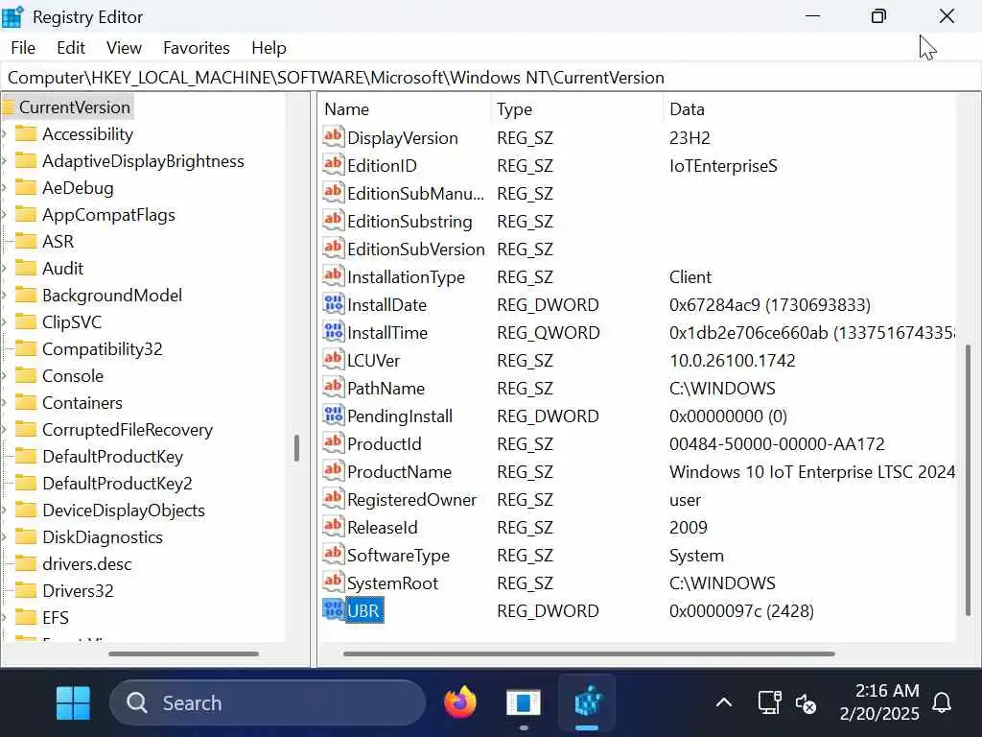Select the InstallationType value name
The height and width of the screenshot is (737, 982).
coord(406,277)
